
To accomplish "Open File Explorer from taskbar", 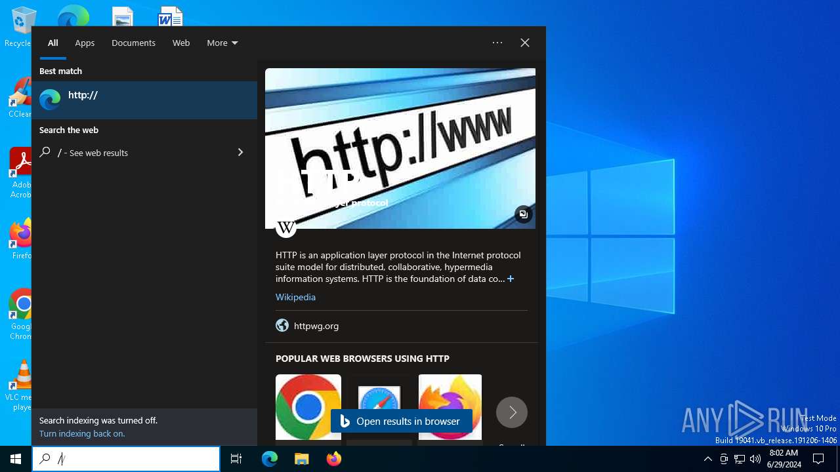I will pos(301,459).
